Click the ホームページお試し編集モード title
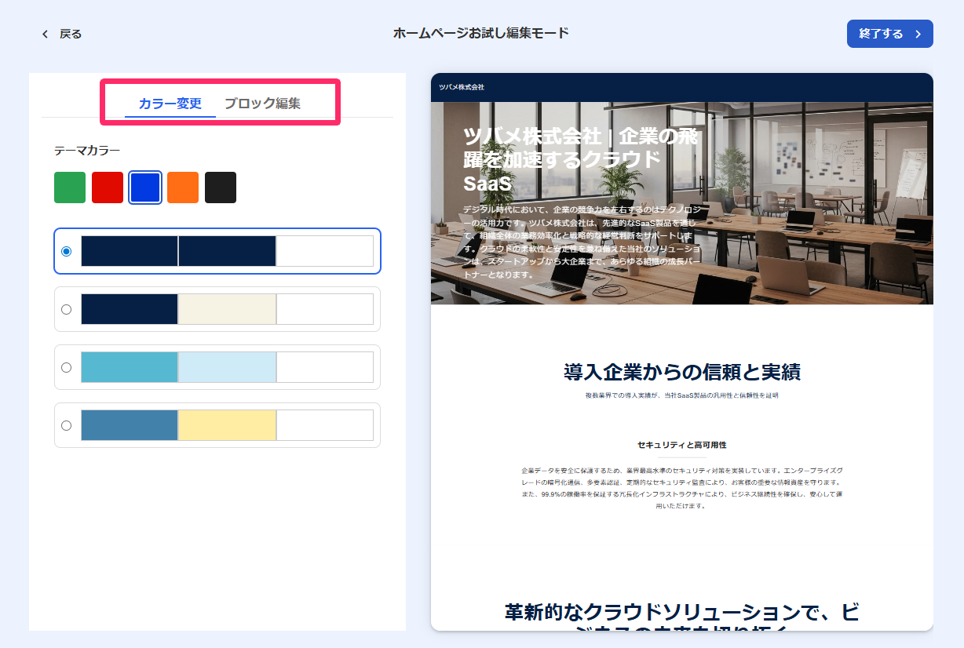 481,33
